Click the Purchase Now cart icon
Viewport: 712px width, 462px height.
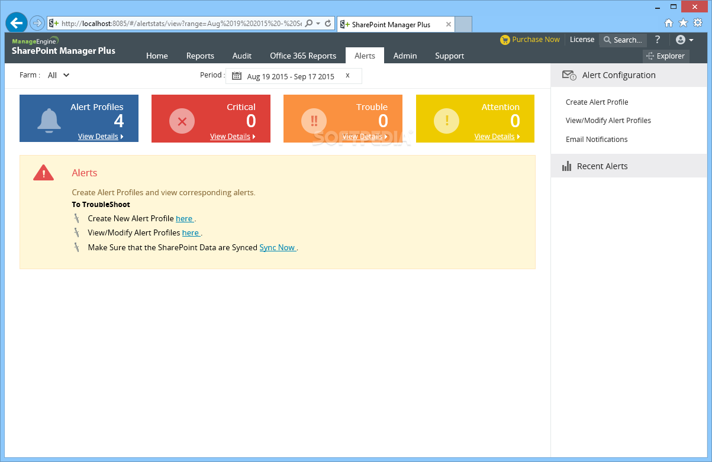pyautogui.click(x=505, y=40)
